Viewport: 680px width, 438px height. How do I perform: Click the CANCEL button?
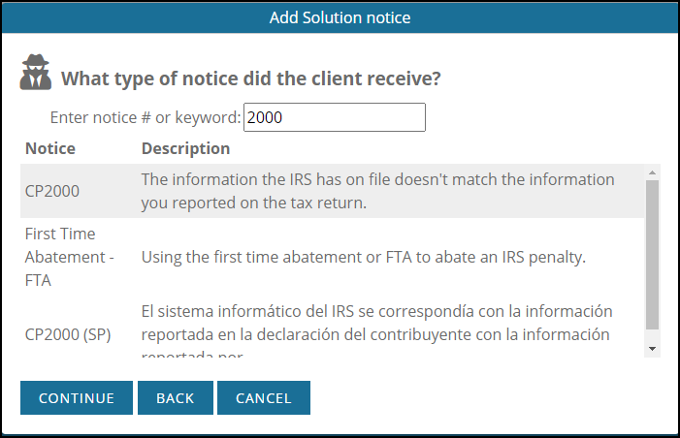tap(264, 397)
